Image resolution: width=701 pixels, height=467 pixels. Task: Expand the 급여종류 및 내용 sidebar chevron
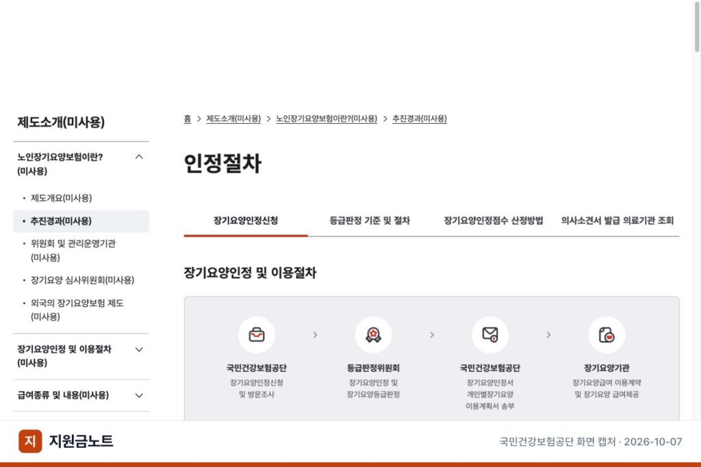pyautogui.click(x=139, y=396)
